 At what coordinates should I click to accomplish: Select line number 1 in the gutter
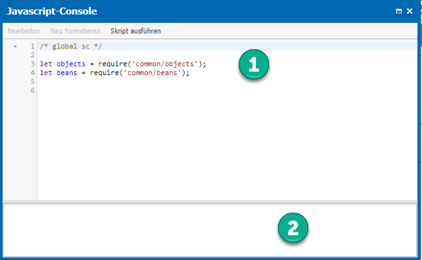[x=33, y=46]
